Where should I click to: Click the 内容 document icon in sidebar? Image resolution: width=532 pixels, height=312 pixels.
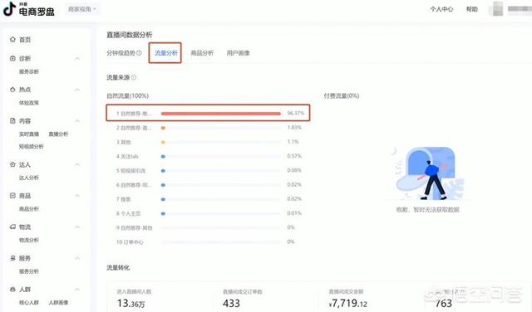[12, 120]
